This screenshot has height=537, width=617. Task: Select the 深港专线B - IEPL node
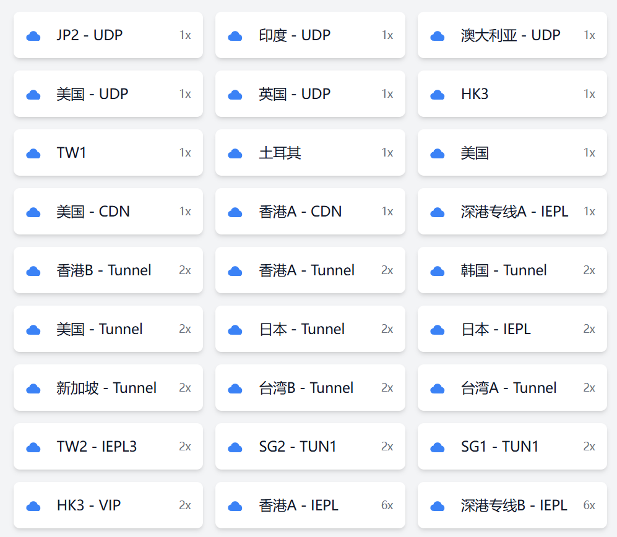pyautogui.click(x=512, y=505)
